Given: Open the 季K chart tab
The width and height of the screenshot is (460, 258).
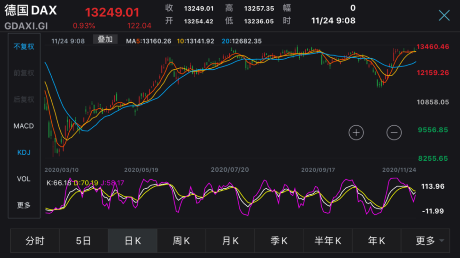Looking at the screenshot, I should pyautogui.click(x=279, y=241).
